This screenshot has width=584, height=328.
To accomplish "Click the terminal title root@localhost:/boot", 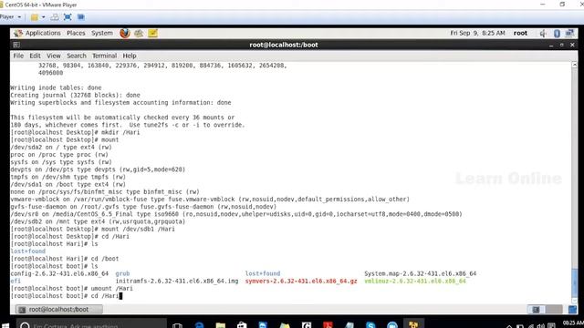I will tap(284, 45).
